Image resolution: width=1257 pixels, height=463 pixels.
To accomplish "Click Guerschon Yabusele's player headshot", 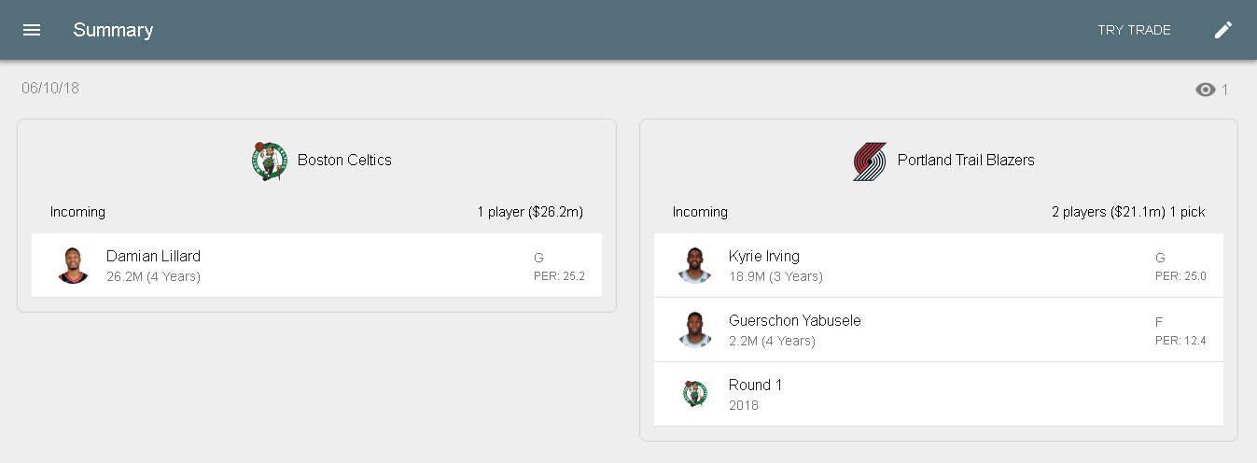I will coord(695,330).
